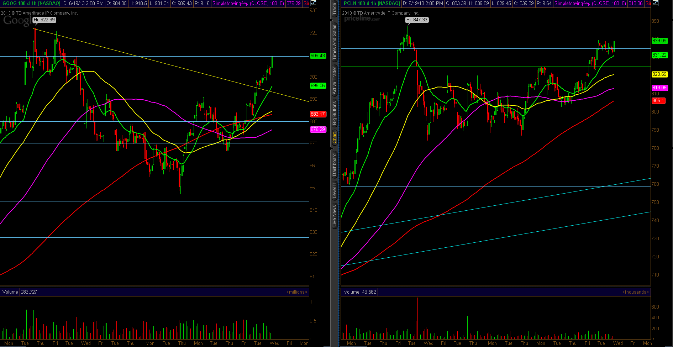Image resolution: width=673 pixels, height=347 pixels.
Task: Click the PCLN Volume 46,562 label
Action: [360, 292]
